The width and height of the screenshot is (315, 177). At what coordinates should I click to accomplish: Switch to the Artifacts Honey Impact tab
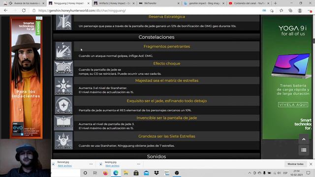click(115, 3)
